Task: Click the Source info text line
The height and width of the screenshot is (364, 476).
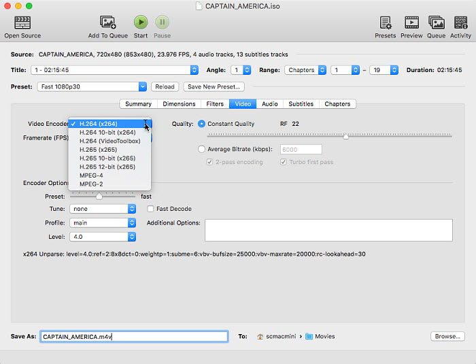Action: pyautogui.click(x=150, y=54)
